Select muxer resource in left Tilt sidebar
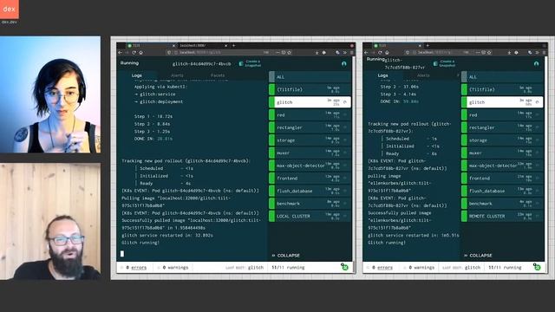Viewport: 555px width, 312px height. [310, 153]
